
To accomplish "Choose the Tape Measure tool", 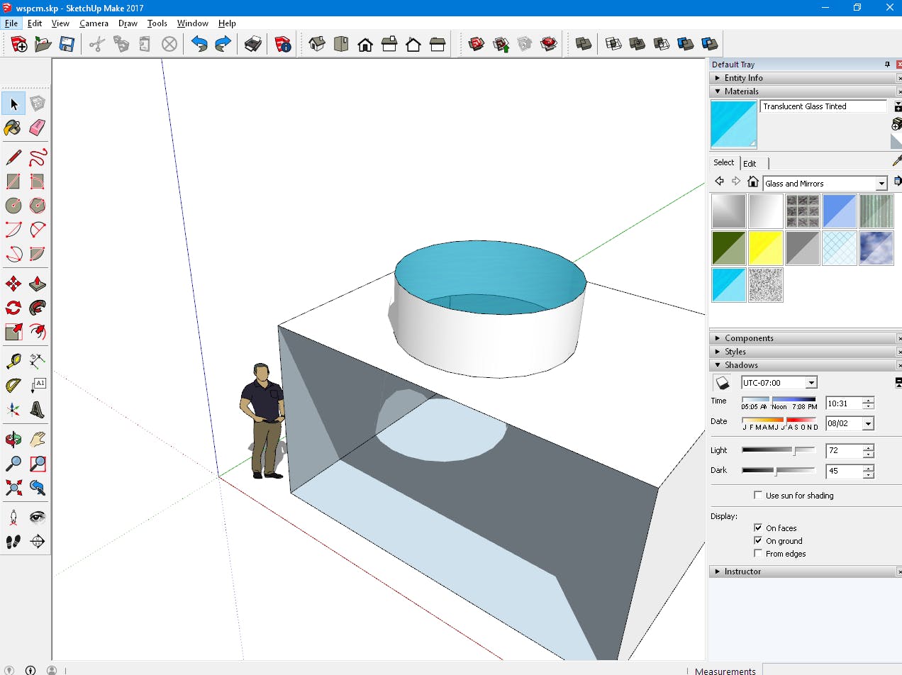I will 13,361.
